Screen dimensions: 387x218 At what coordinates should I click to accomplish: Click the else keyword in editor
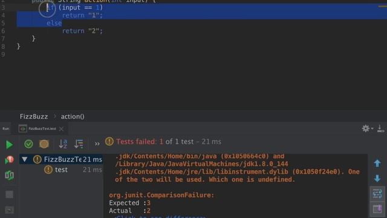[54, 23]
